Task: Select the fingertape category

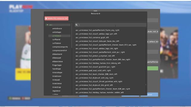Action: [x=57, y=65]
